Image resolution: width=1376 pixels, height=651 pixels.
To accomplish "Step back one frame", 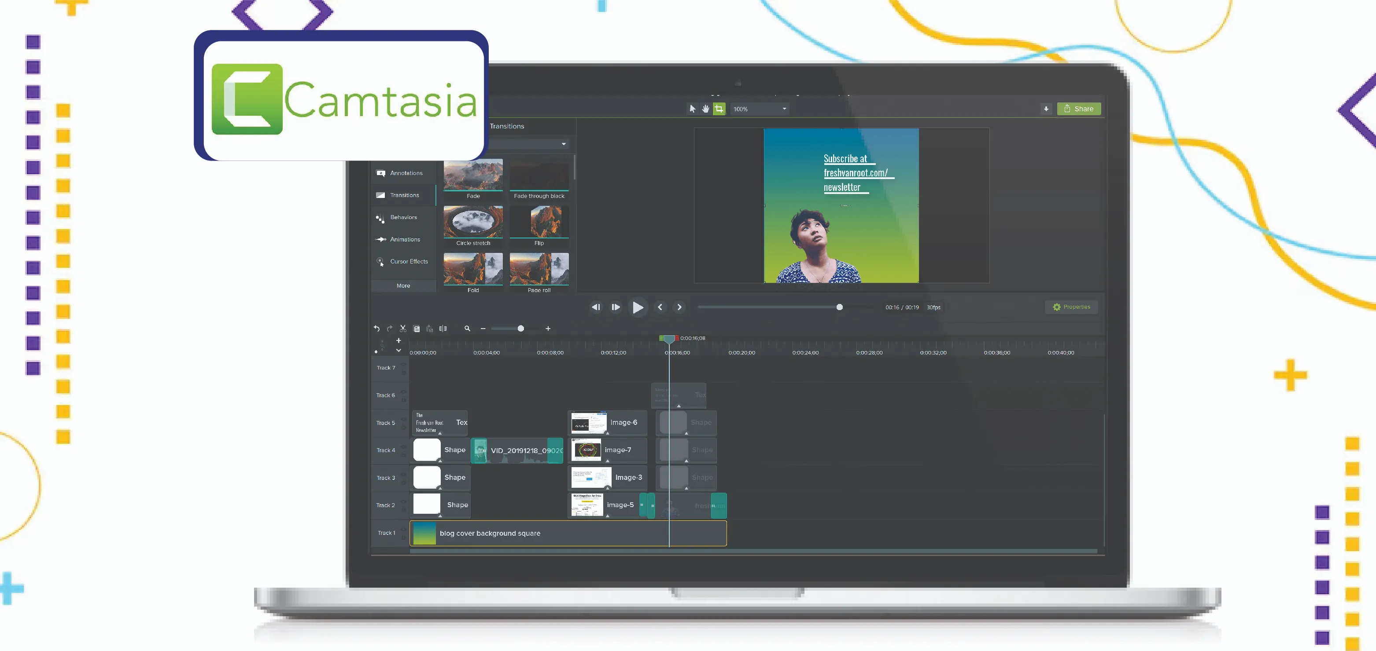I will [596, 307].
